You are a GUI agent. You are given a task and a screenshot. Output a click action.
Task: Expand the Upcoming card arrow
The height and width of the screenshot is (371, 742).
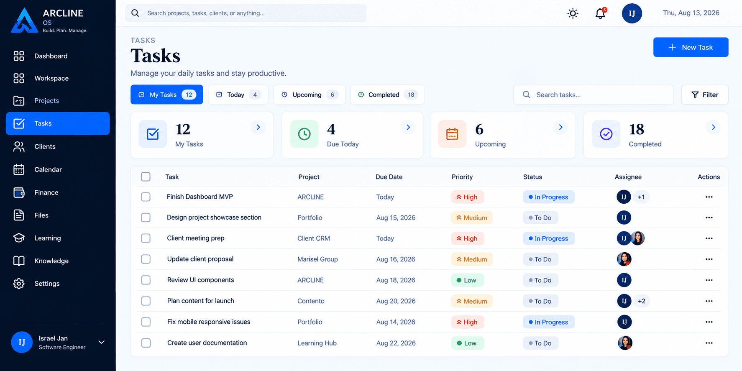click(560, 127)
